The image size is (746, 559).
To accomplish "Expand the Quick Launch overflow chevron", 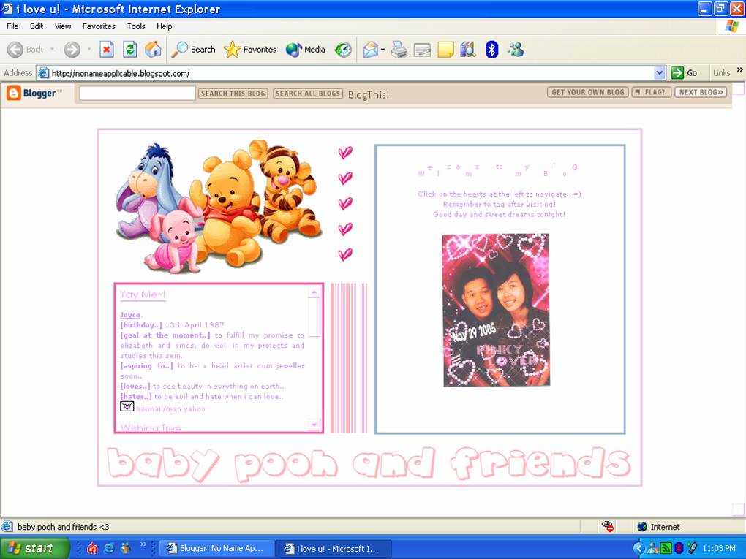I will [143, 544].
